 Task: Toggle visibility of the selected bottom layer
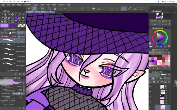[150, 107]
